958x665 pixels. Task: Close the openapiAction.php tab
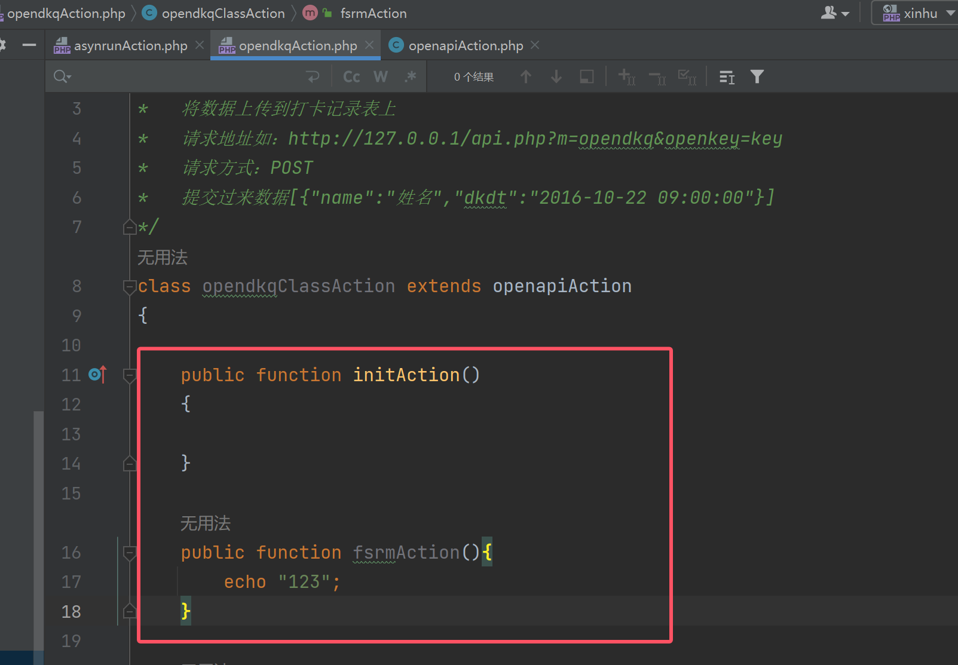[535, 45]
